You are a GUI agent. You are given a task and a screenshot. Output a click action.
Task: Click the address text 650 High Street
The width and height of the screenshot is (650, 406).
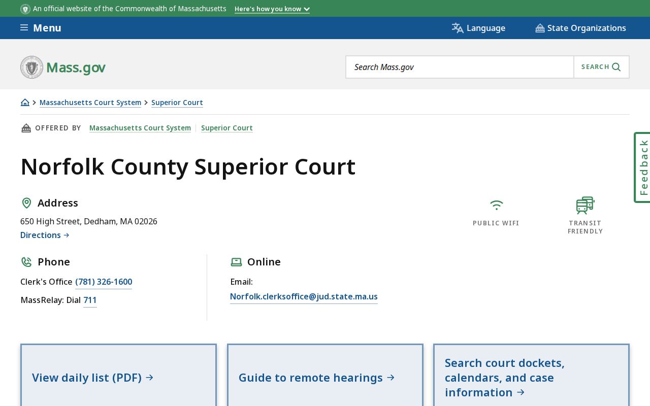[x=89, y=221]
